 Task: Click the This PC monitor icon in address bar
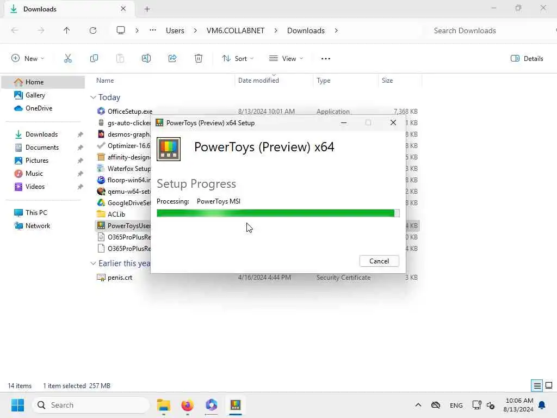pyautogui.click(x=121, y=30)
